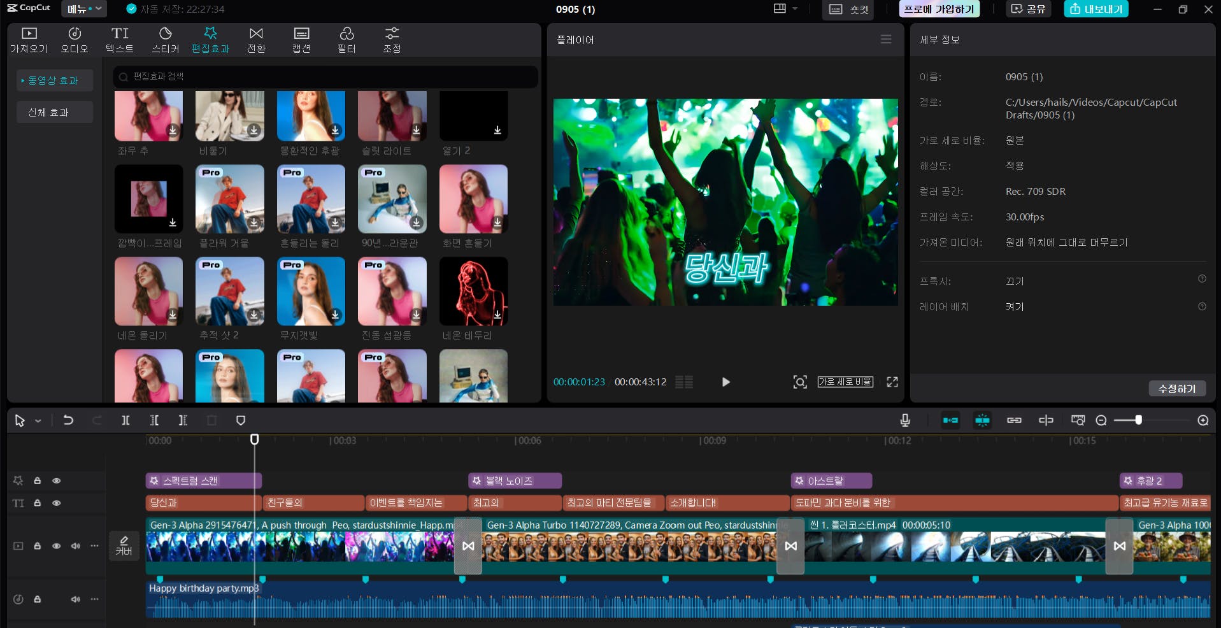1221x628 pixels.
Task: Hide the text track with eye icon
Action: [x=57, y=503]
